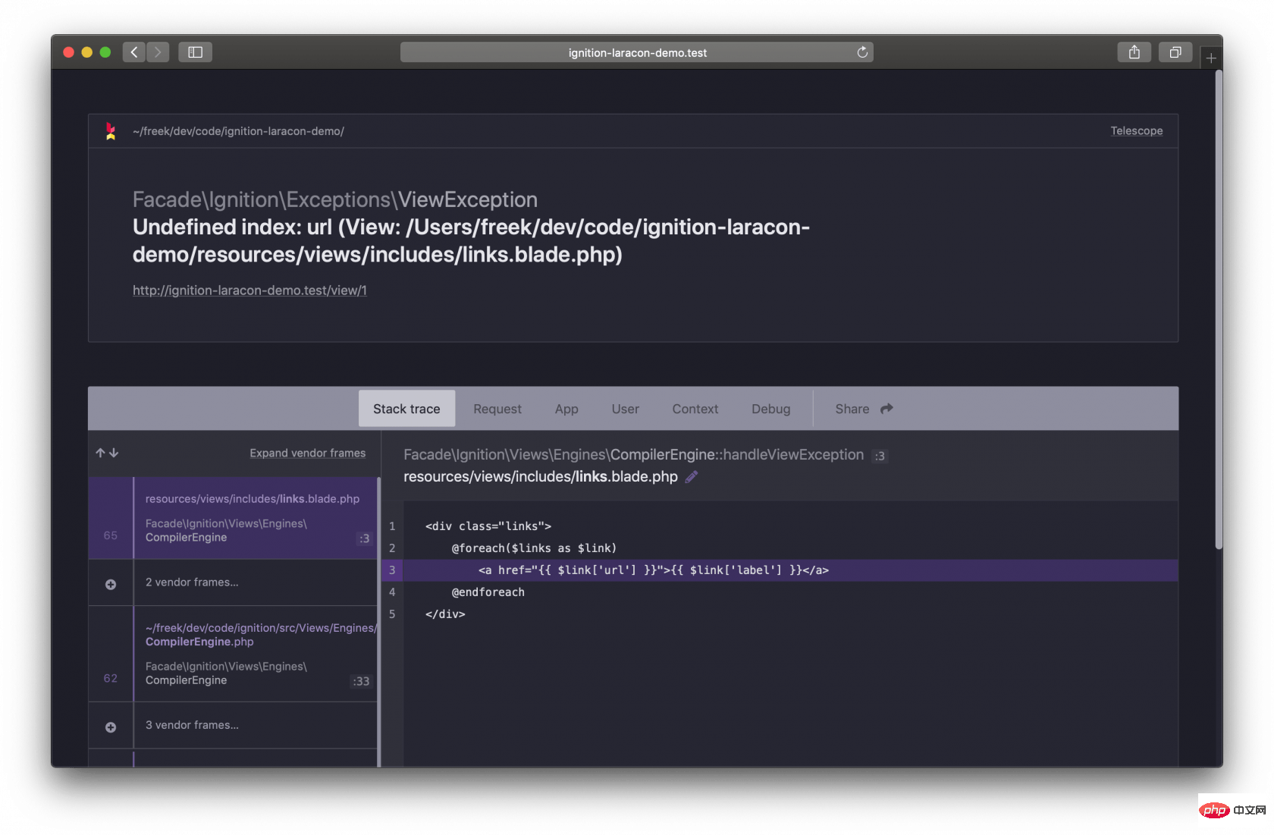Click Expand vendor frames link

pos(307,453)
